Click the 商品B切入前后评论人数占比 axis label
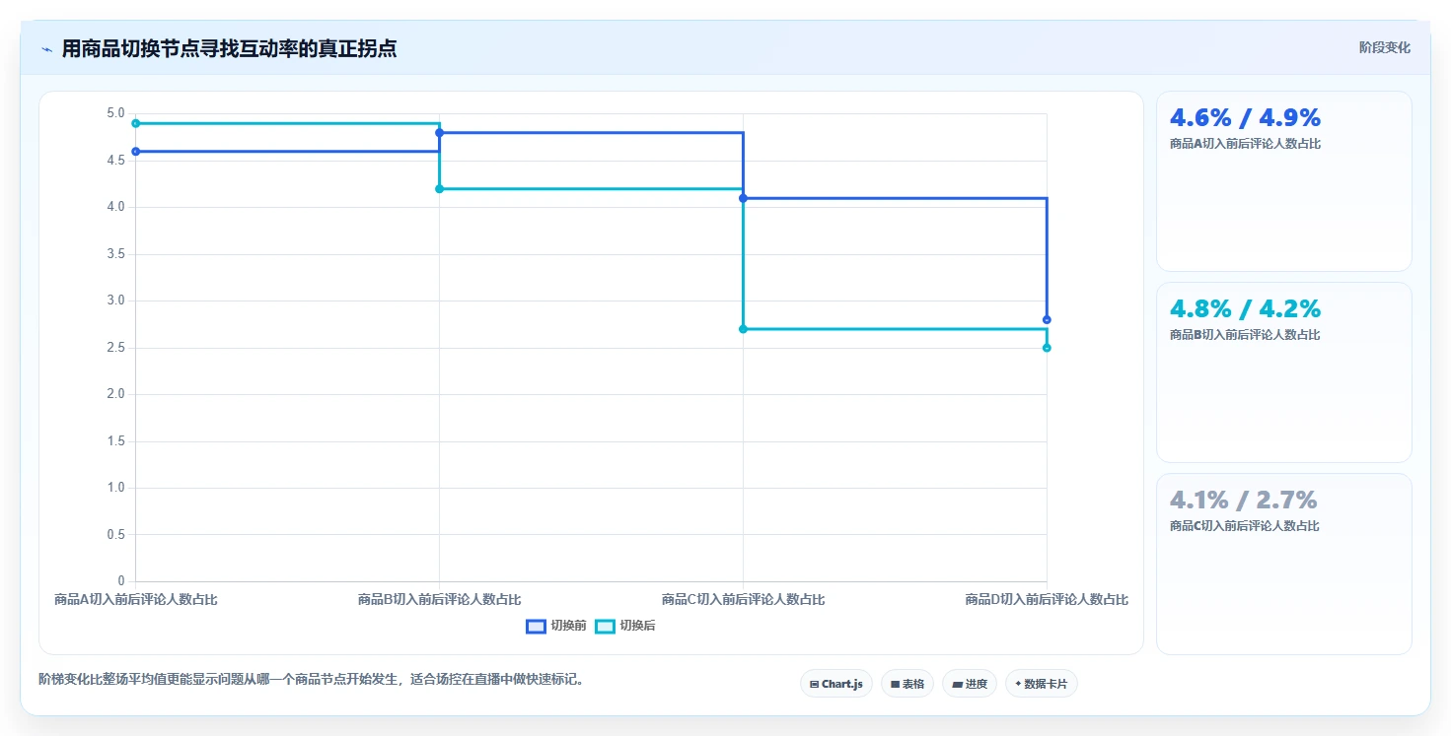The height and width of the screenshot is (736, 1451). [439, 599]
